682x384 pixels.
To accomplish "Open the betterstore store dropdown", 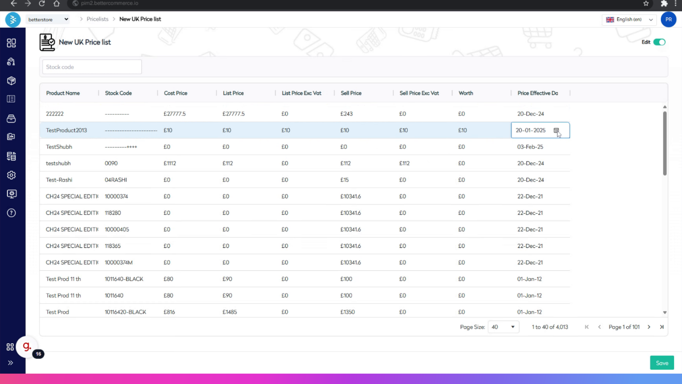I will 48,19.
